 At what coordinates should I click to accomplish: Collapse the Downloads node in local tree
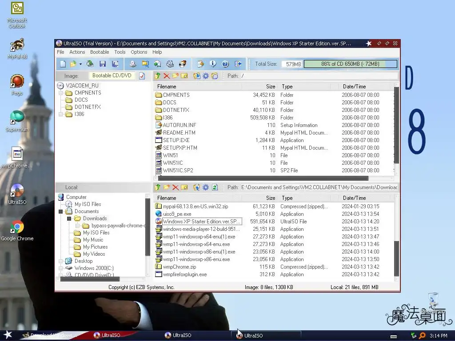(x=69, y=218)
